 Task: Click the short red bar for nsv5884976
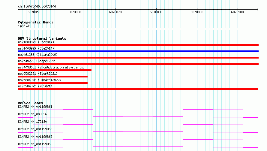coord(52,83)
